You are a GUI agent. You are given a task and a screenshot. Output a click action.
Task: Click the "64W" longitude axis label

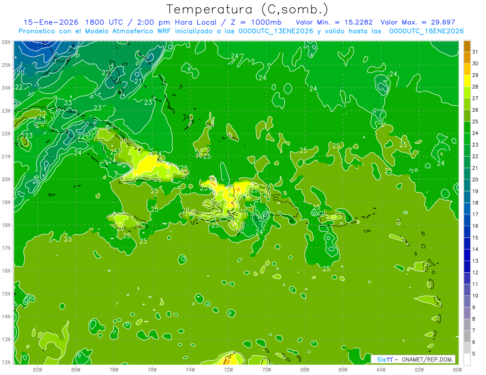(x=381, y=369)
